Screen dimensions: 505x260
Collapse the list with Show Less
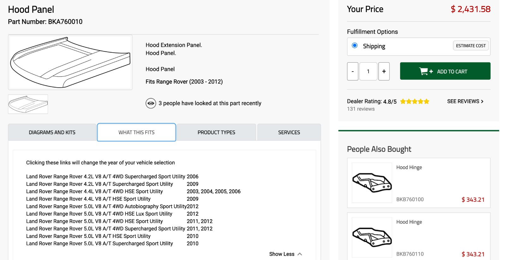point(286,254)
